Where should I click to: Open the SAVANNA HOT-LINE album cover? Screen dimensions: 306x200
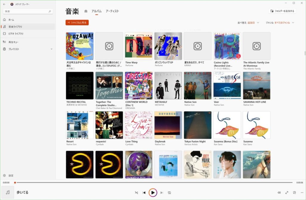257,86
